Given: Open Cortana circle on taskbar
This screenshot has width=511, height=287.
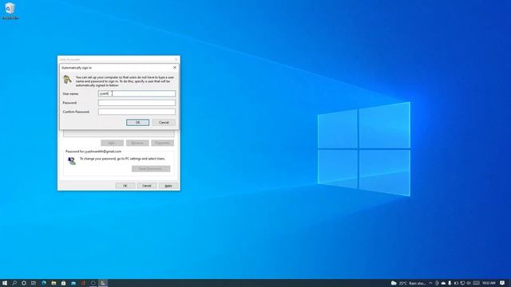Looking at the screenshot, I should [24, 283].
